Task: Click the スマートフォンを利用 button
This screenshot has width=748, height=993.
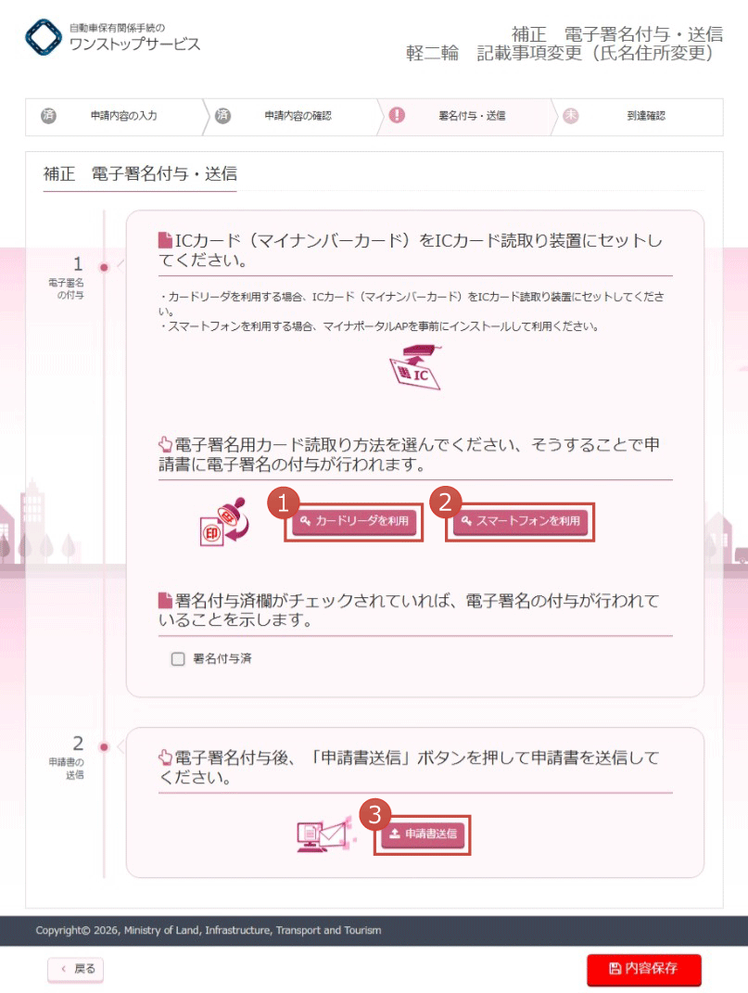Action: point(521,521)
